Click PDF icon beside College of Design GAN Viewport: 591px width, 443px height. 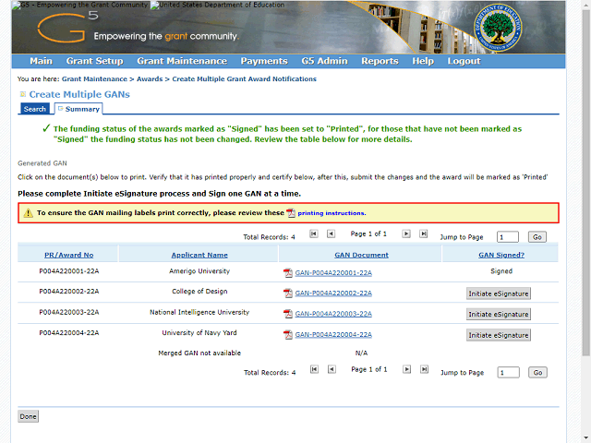(288, 293)
